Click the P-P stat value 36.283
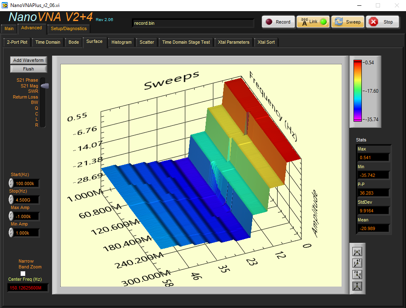 (x=373, y=193)
